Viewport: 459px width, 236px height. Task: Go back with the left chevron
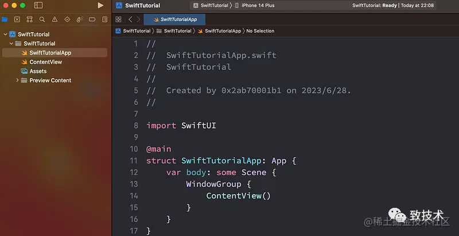pos(130,20)
